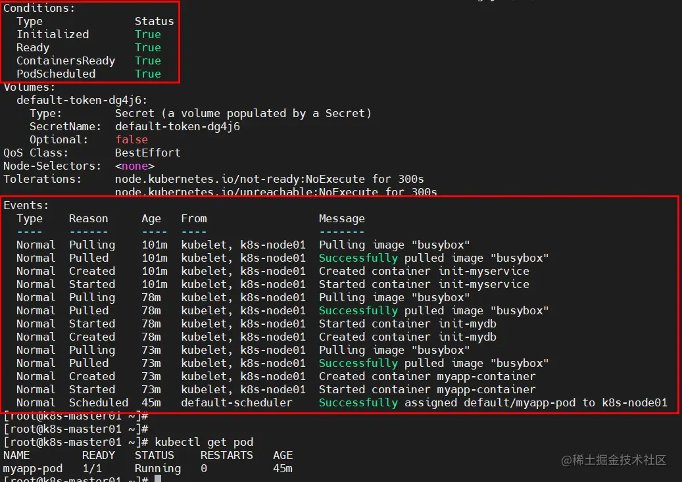This screenshot has width=682, height=482.
Task: Click 'Started container init-mydb' message
Action: (x=408, y=324)
